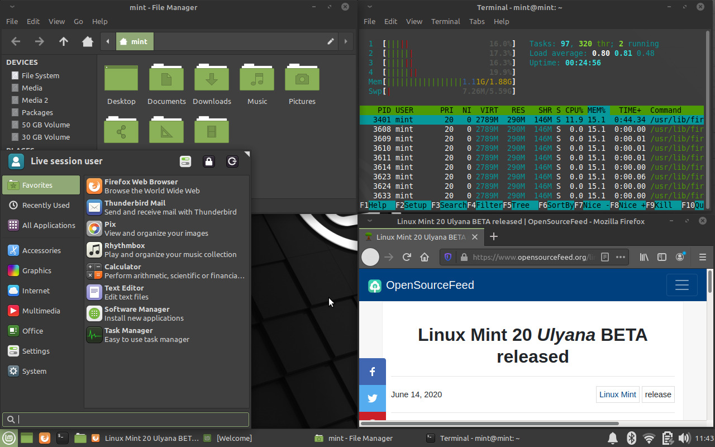Open the Firefox account icon with blue dot
The image size is (715, 447).
pos(680,257)
